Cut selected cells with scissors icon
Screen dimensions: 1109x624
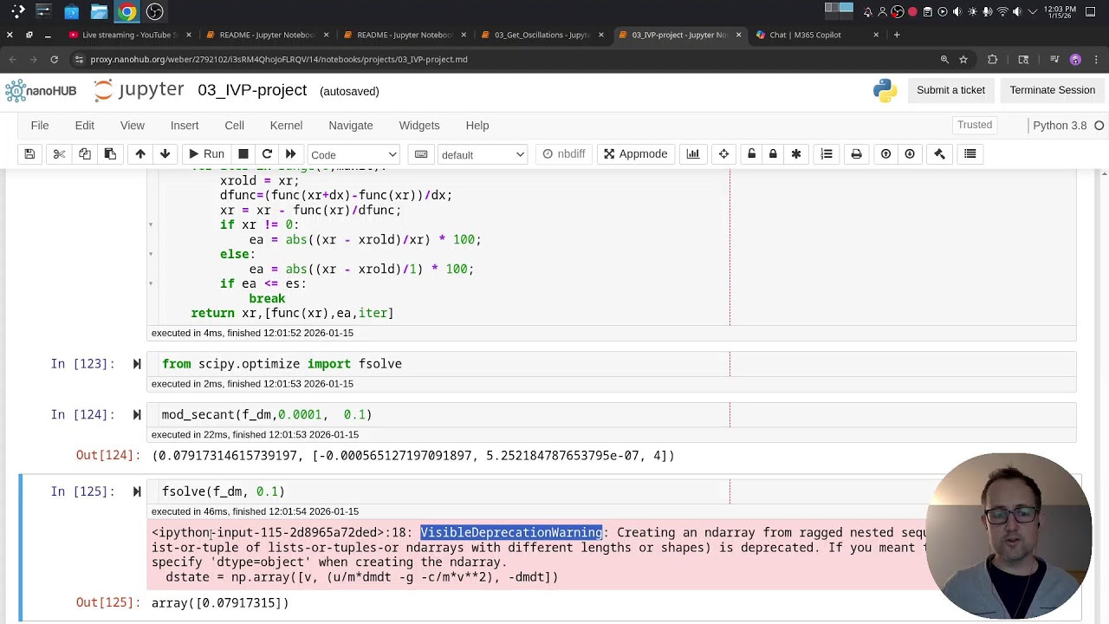(x=59, y=154)
